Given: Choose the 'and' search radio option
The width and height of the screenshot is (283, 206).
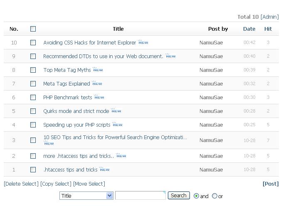Looking at the screenshot, I should pyautogui.click(x=196, y=196).
